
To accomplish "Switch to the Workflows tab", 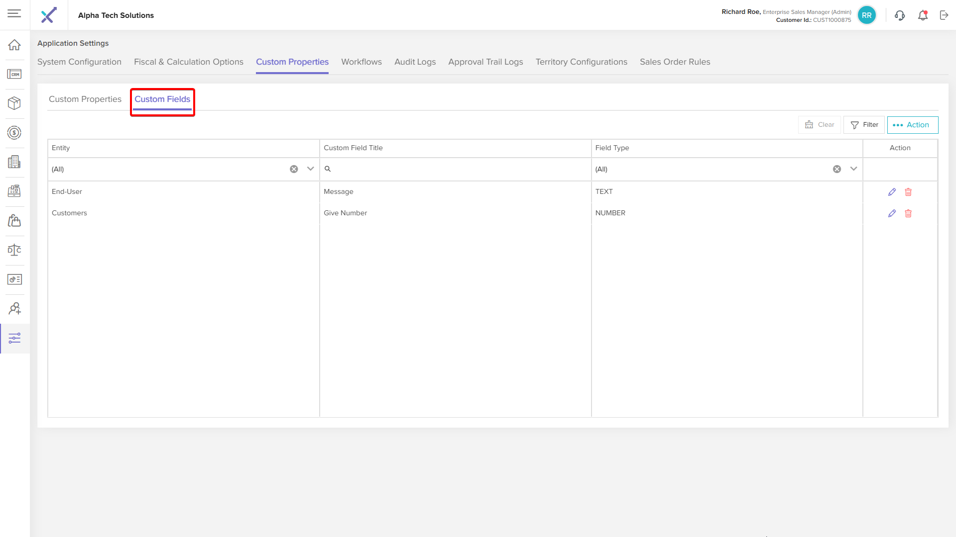I will coord(361,62).
